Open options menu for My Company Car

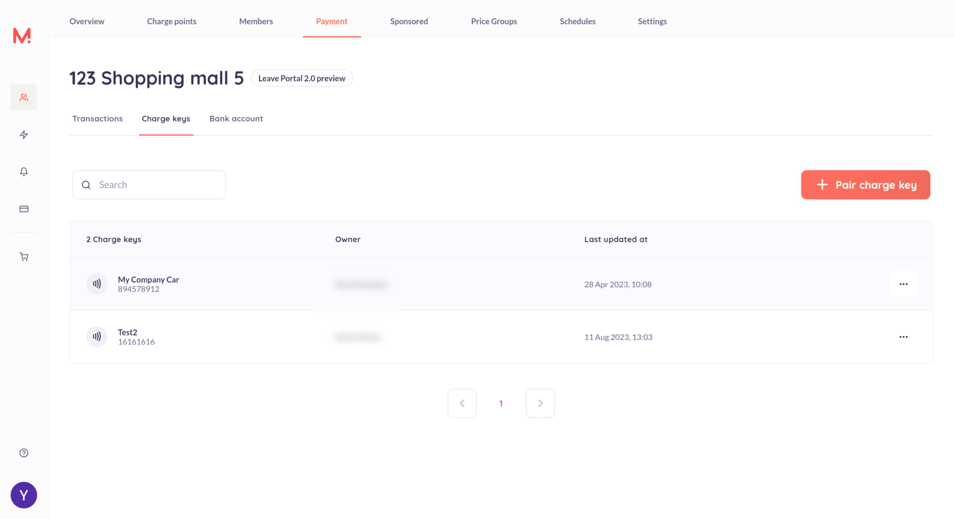903,284
